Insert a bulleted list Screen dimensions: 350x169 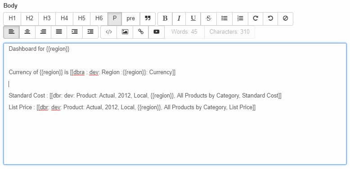pos(224,19)
